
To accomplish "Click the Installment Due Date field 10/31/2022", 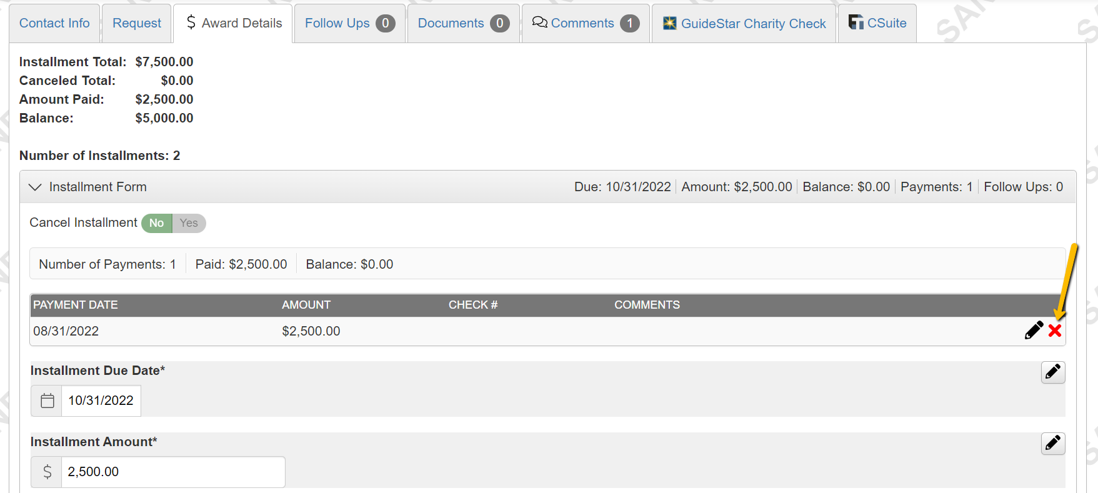I will [x=101, y=401].
